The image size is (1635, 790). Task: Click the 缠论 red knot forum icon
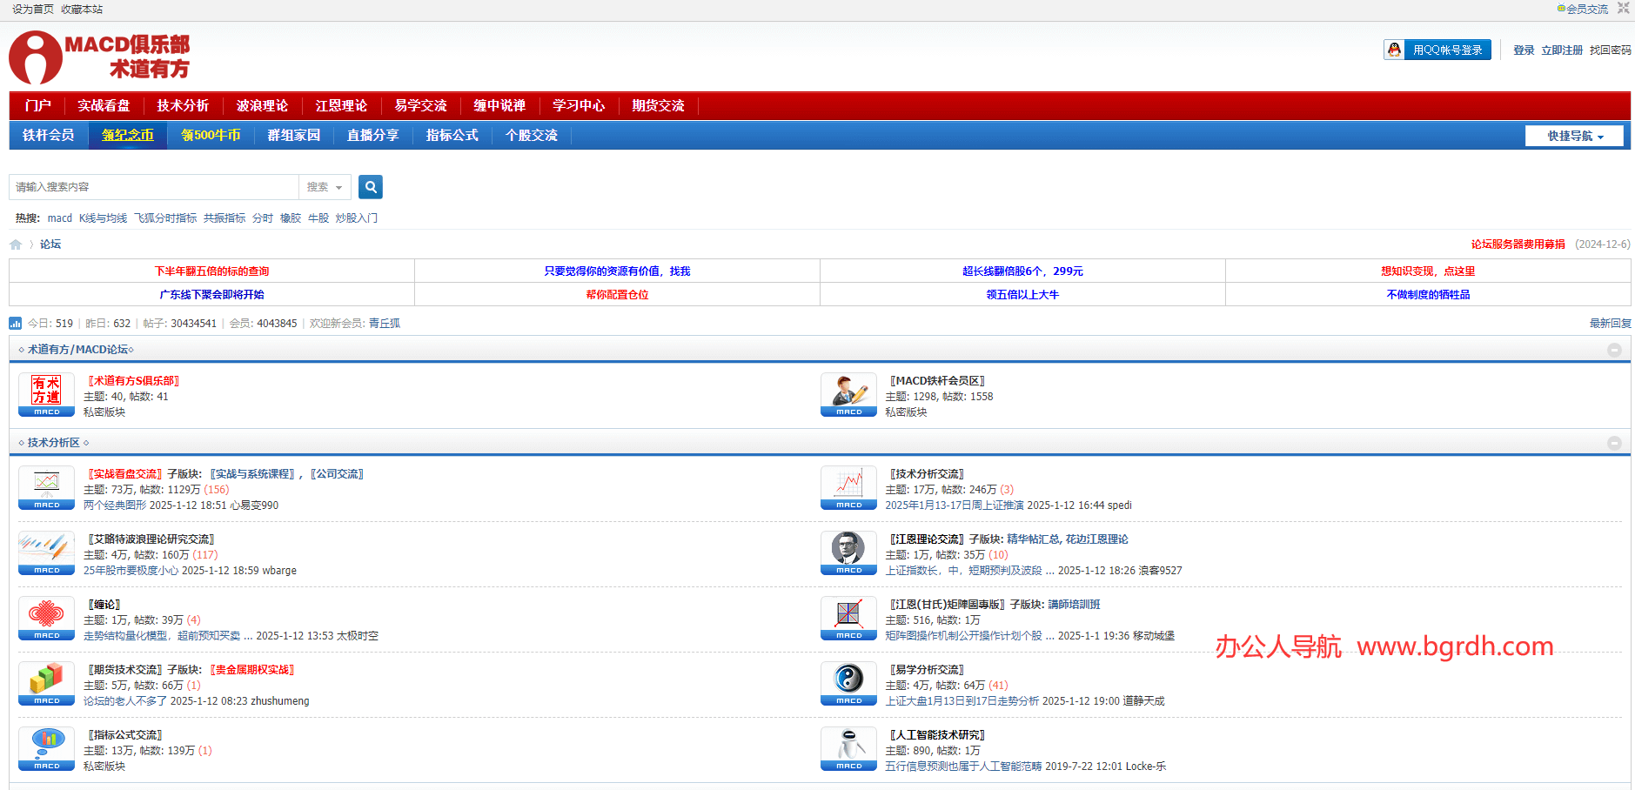coord(46,618)
